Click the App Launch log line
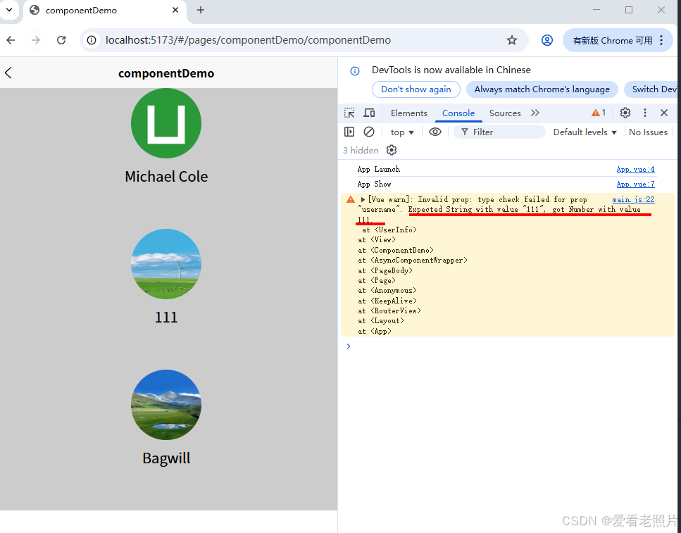 point(379,170)
